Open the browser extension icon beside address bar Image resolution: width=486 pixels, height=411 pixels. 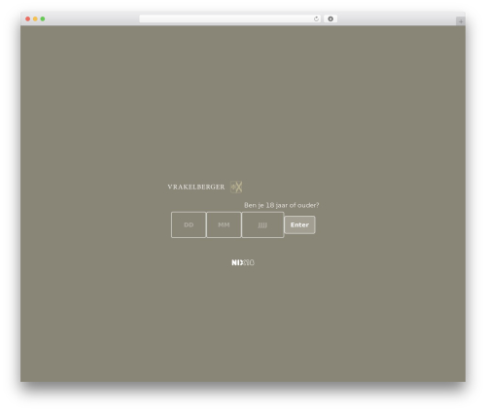point(330,18)
